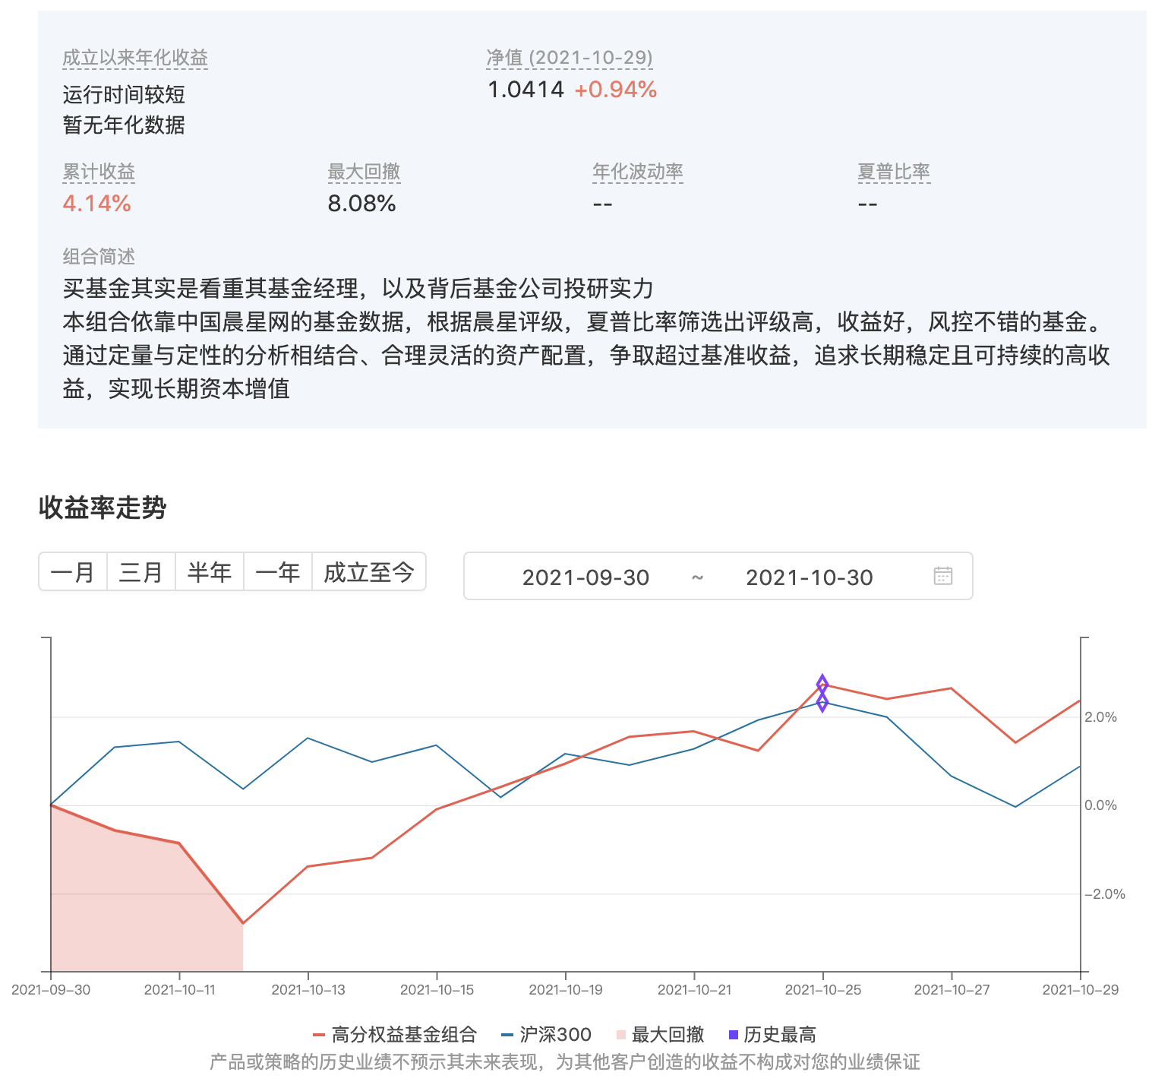Select the 一月 time range tab
The image size is (1171, 1088).
[73, 571]
